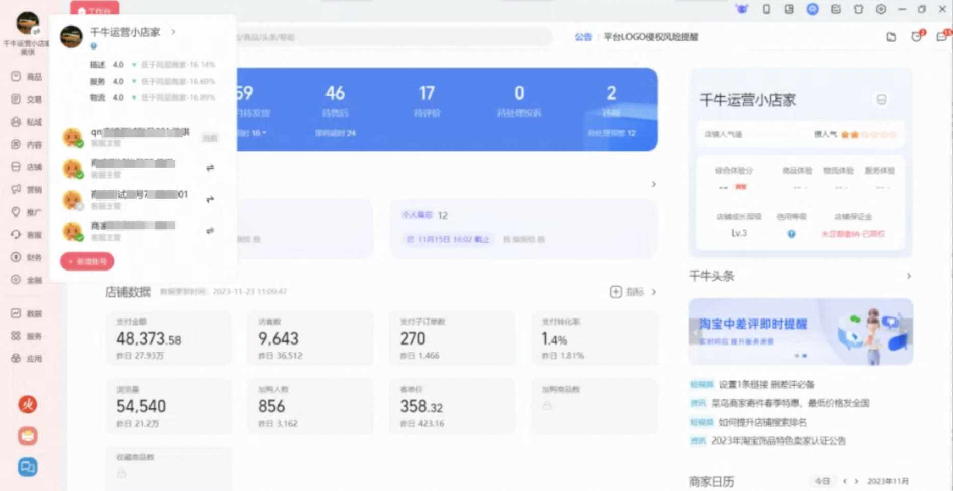Open the 交易 sidebar section
Image resolution: width=953 pixels, height=491 pixels.
click(27, 99)
